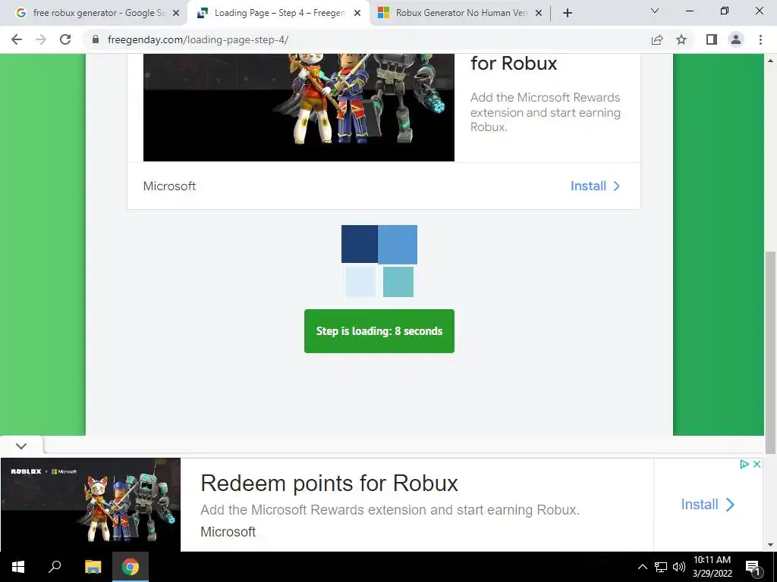The width and height of the screenshot is (777, 582).
Task: Close the Robux Generator No Human tab
Action: tap(539, 14)
